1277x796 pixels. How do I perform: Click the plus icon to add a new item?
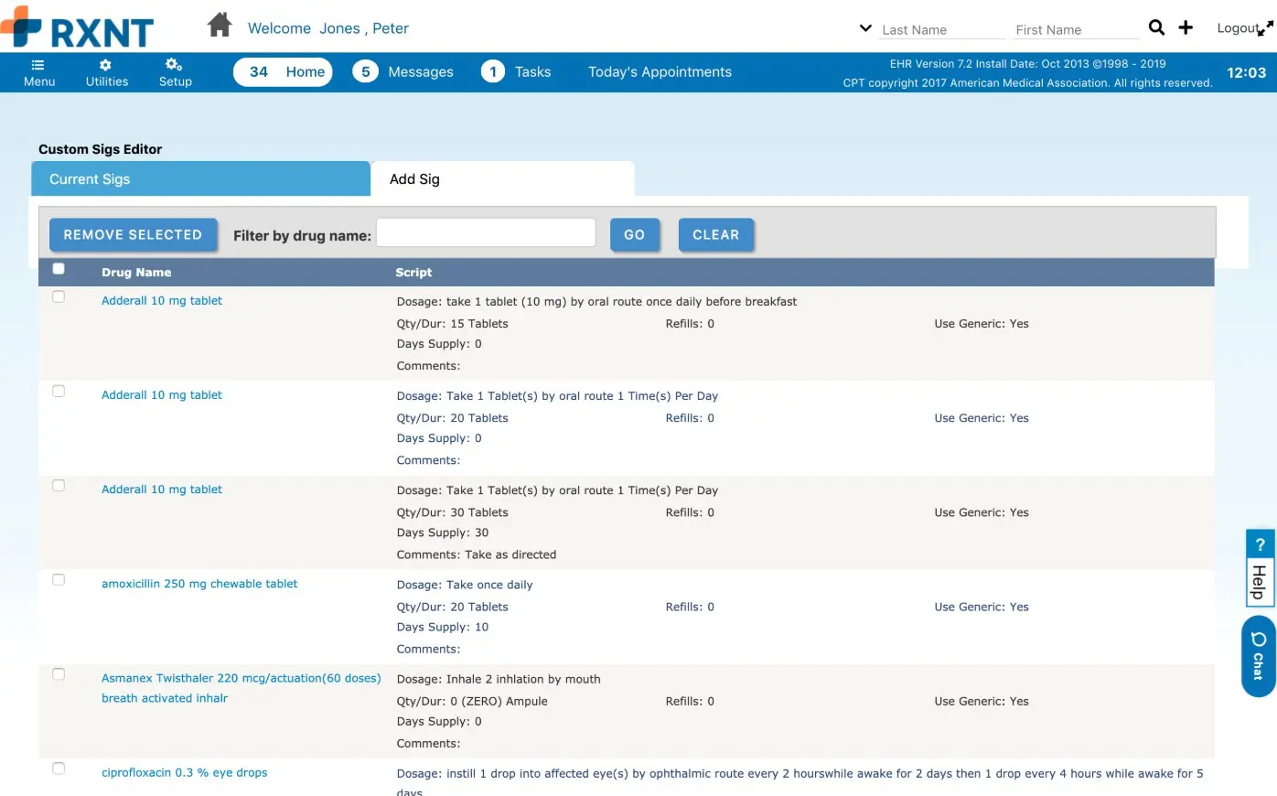coord(1185,27)
